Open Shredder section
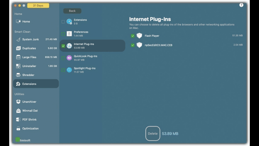Image resolution: width=259 pixels, height=146 pixels. point(36,75)
